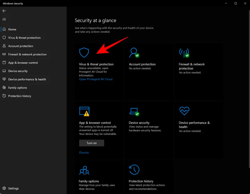The image size is (250, 194).
Task: Click the Virus & threat protection shield icon
Action: point(85,52)
